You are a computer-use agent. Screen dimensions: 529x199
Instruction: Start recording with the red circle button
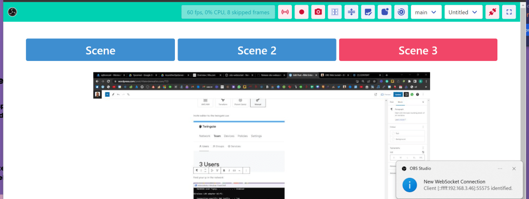point(302,12)
